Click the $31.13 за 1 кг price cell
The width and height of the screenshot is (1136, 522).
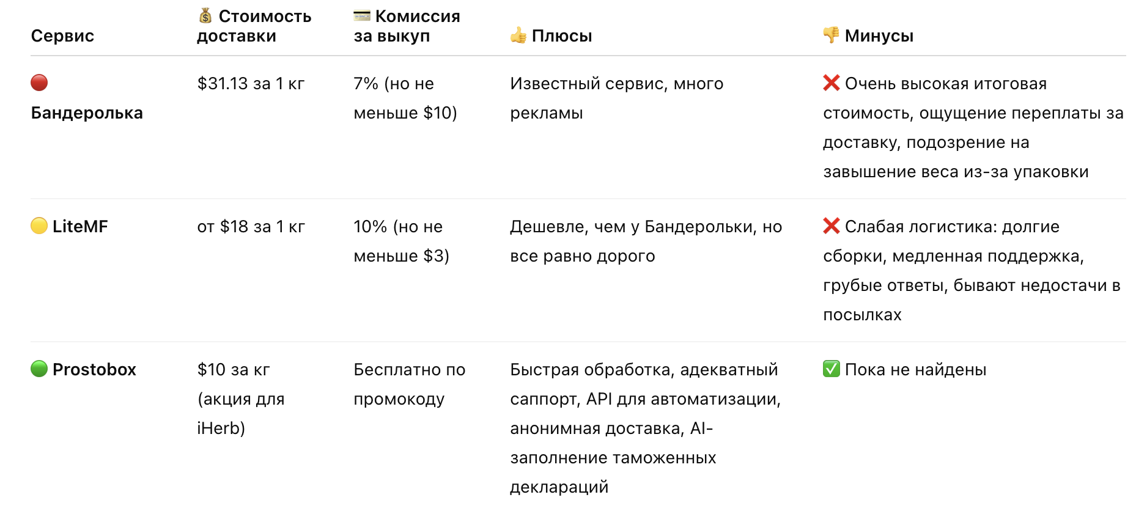click(x=251, y=84)
